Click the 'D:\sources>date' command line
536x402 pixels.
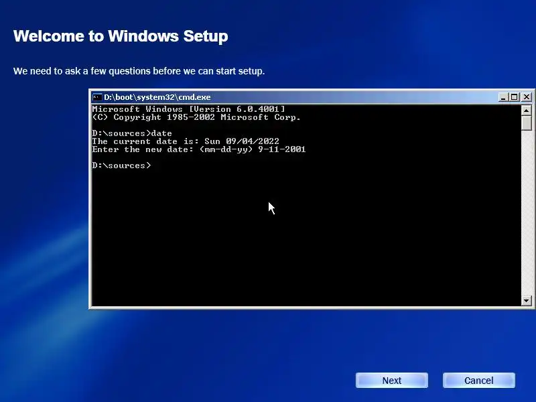(132, 133)
